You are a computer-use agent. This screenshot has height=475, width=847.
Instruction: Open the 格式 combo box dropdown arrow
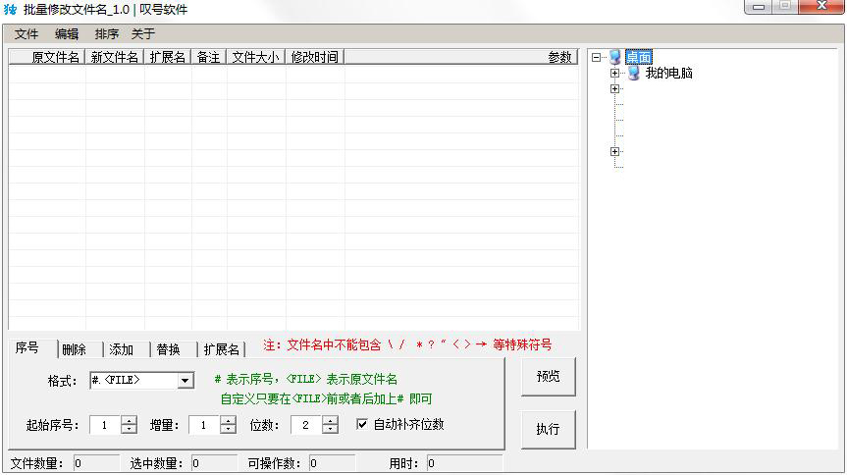coord(185,381)
